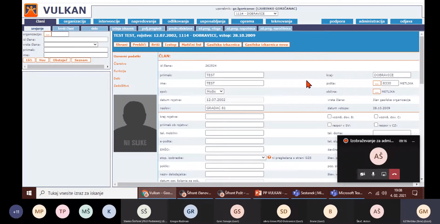Screen dimensions: 440x224
Task: Hang up with the red phone icon
Action: (x=394, y=174)
